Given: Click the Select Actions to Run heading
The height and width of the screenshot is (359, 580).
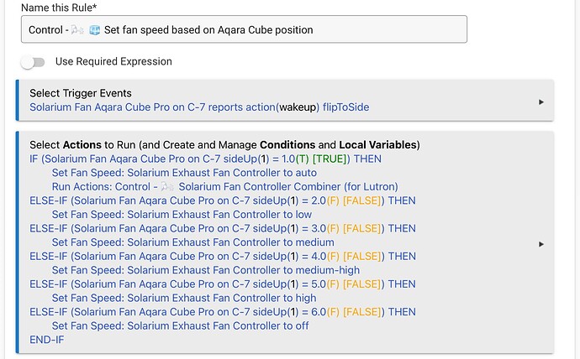Looking at the screenshot, I should [x=224, y=144].
